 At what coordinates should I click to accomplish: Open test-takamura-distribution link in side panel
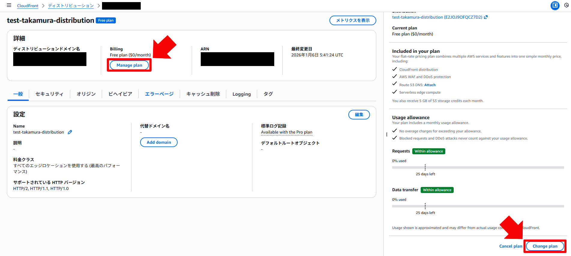[437, 17]
